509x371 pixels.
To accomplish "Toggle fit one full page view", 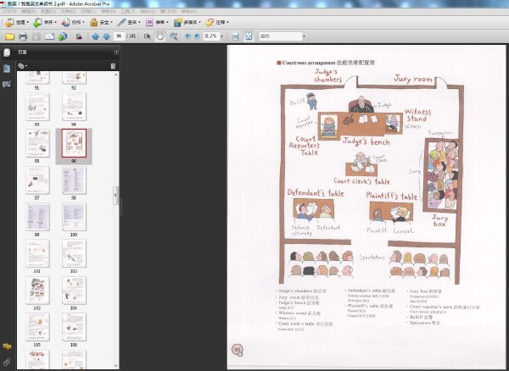I will [x=249, y=36].
